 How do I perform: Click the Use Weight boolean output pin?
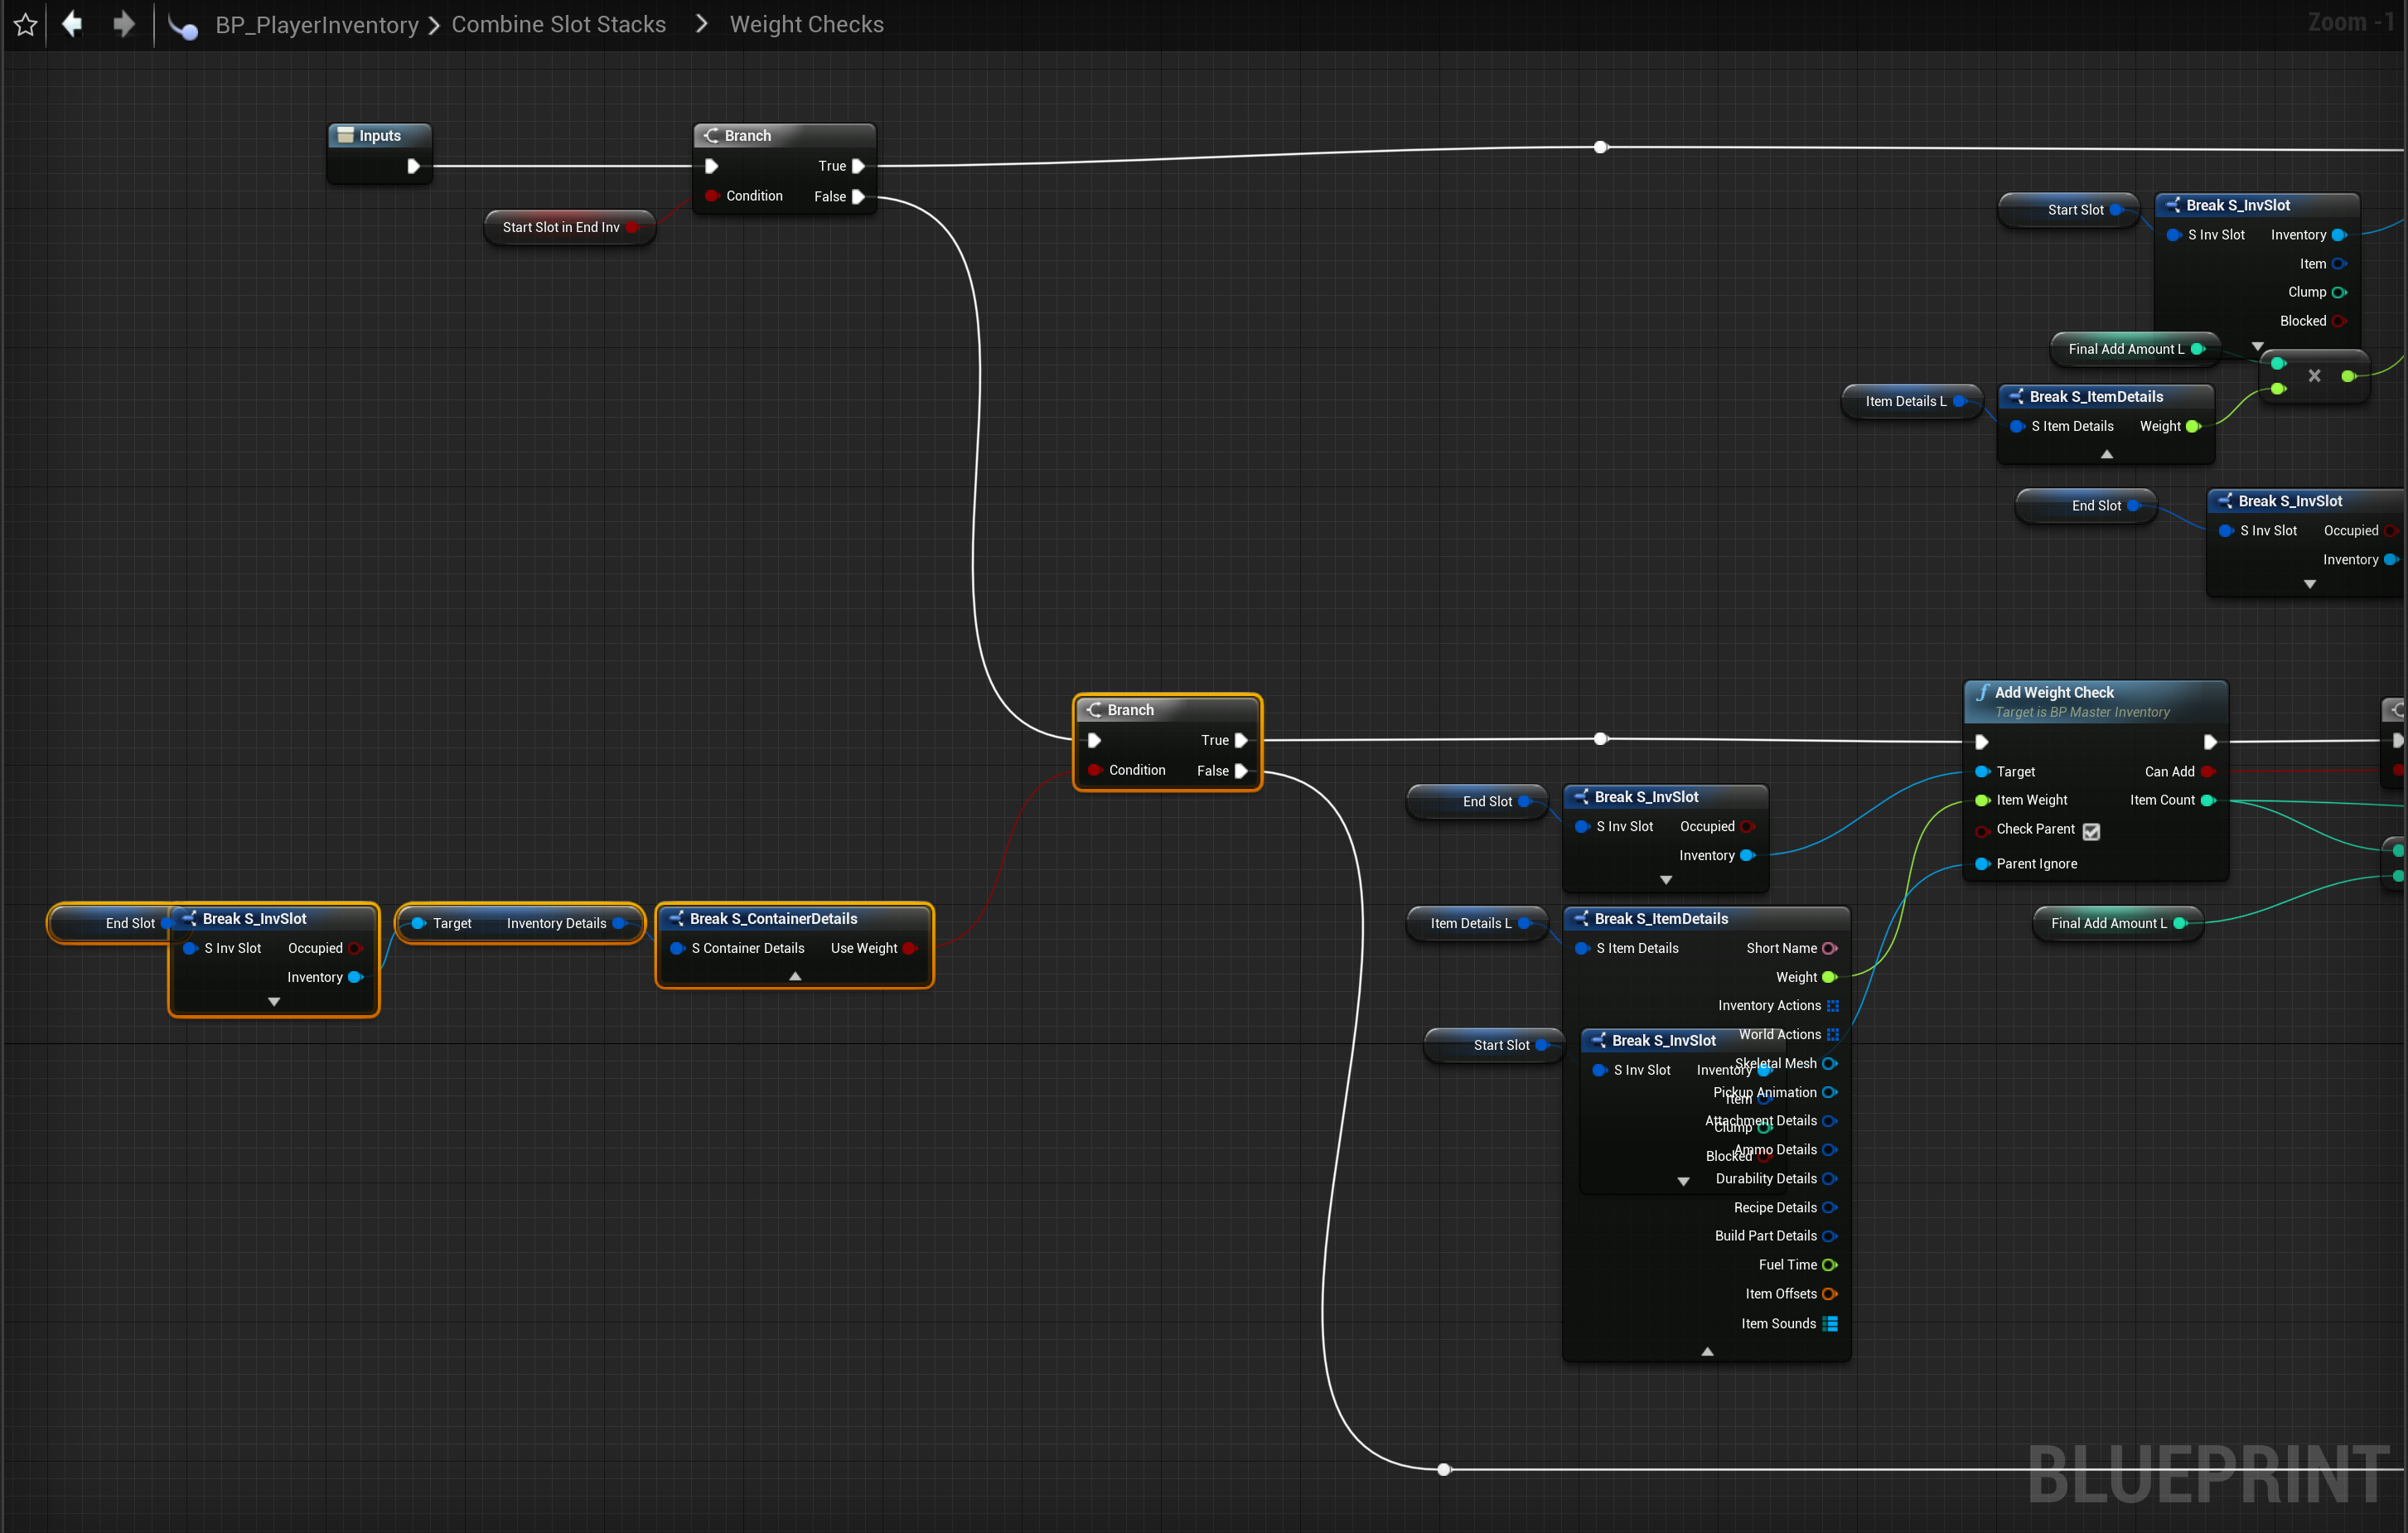click(x=909, y=948)
